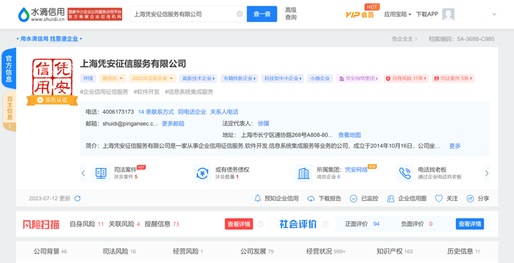Open the 司法风险 tab
514x263 pixels.
[x=119, y=252]
